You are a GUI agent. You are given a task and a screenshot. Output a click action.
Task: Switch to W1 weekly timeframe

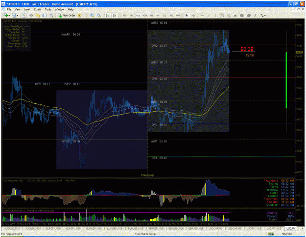171,15
